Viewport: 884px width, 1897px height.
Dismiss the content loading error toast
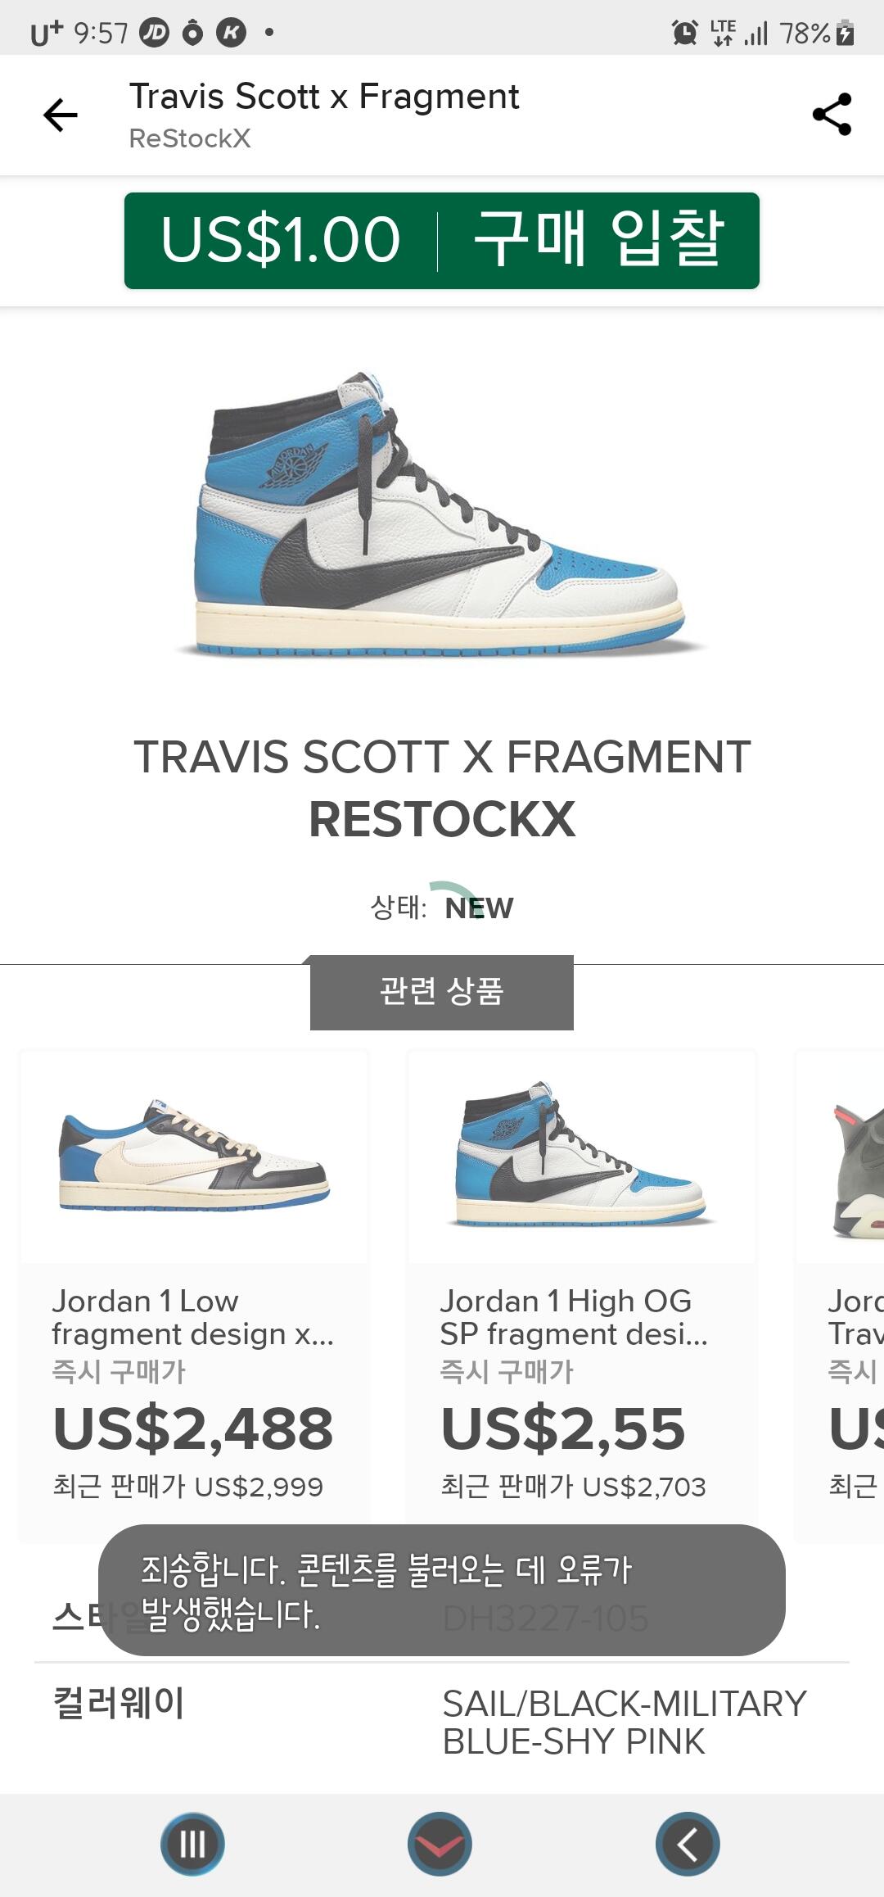click(x=442, y=1590)
